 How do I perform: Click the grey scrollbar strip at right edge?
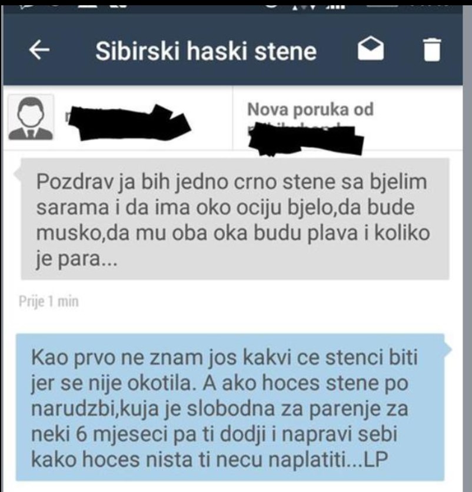[467, 248]
